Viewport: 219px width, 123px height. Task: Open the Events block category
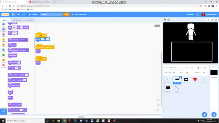3,40
